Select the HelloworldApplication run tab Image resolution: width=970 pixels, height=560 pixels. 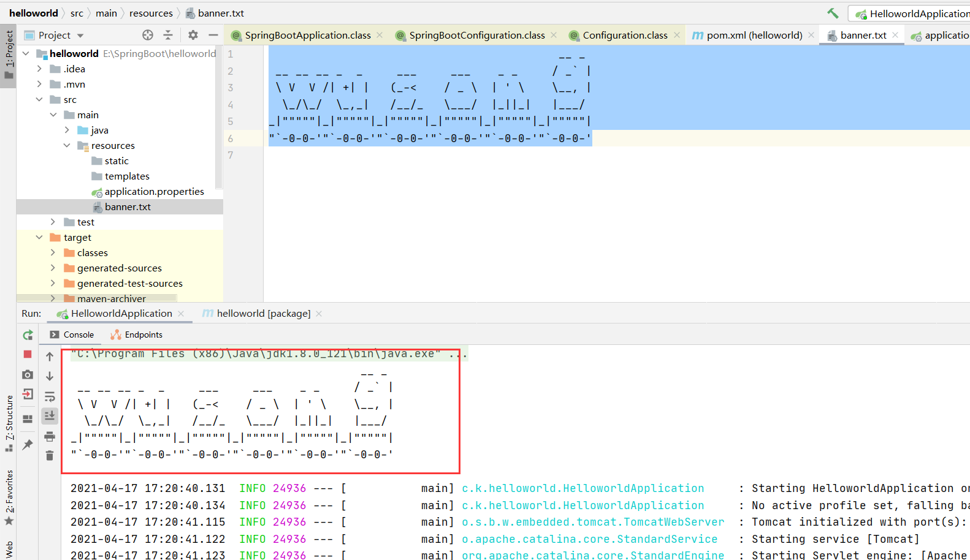121,313
